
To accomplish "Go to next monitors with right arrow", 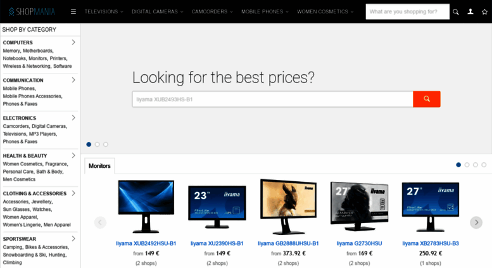I will tap(476, 222).
